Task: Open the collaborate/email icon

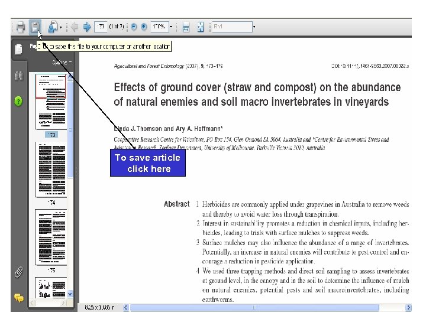Action: tap(53, 27)
